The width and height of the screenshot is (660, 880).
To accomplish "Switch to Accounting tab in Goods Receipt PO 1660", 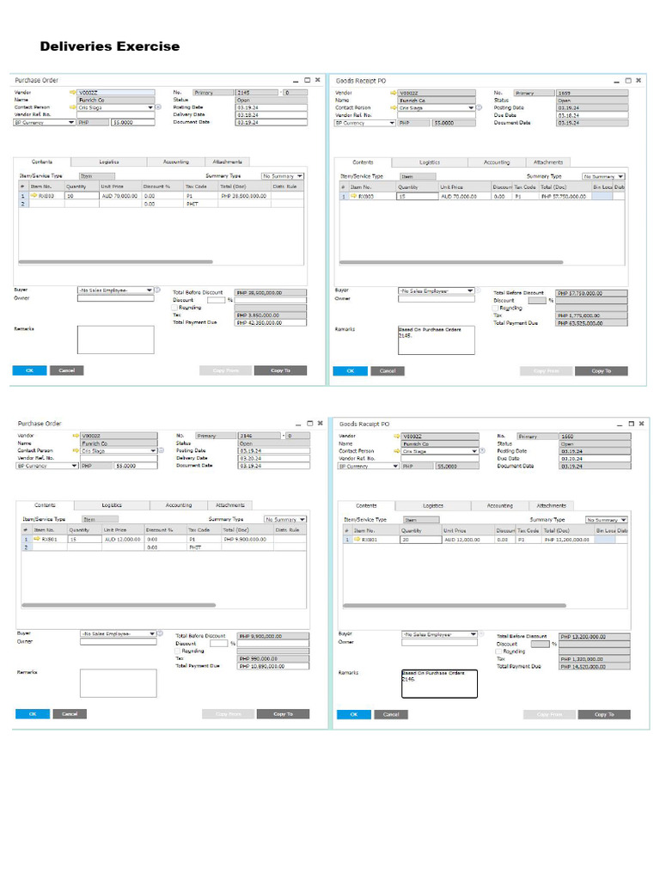I will tap(500, 505).
